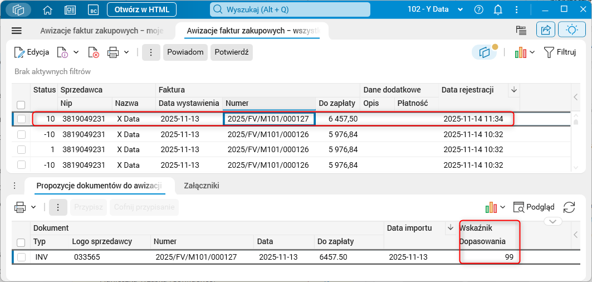Viewport: 592px width, 282px height.
Task: Expand the print dropdown arrow in the upper toolbar
Action: coord(126,52)
